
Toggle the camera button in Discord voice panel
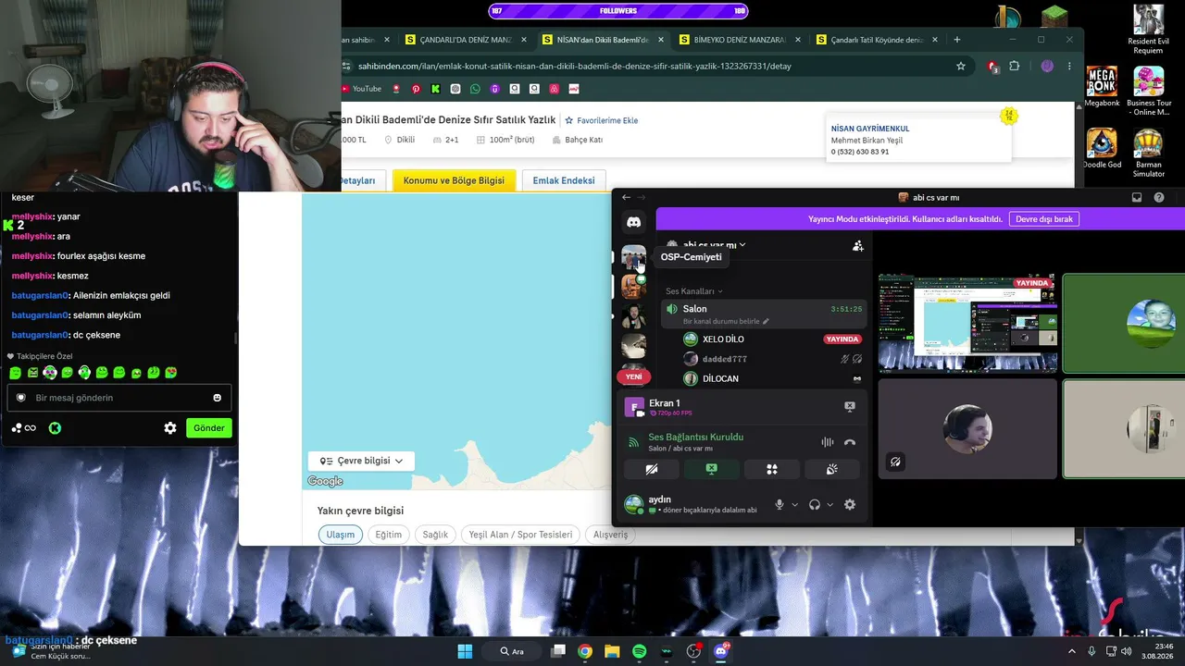point(652,469)
